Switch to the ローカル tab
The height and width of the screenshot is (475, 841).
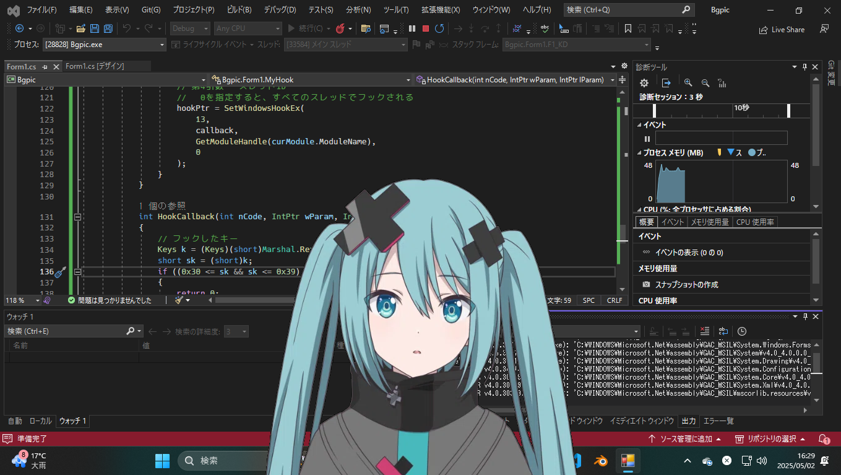(41, 421)
